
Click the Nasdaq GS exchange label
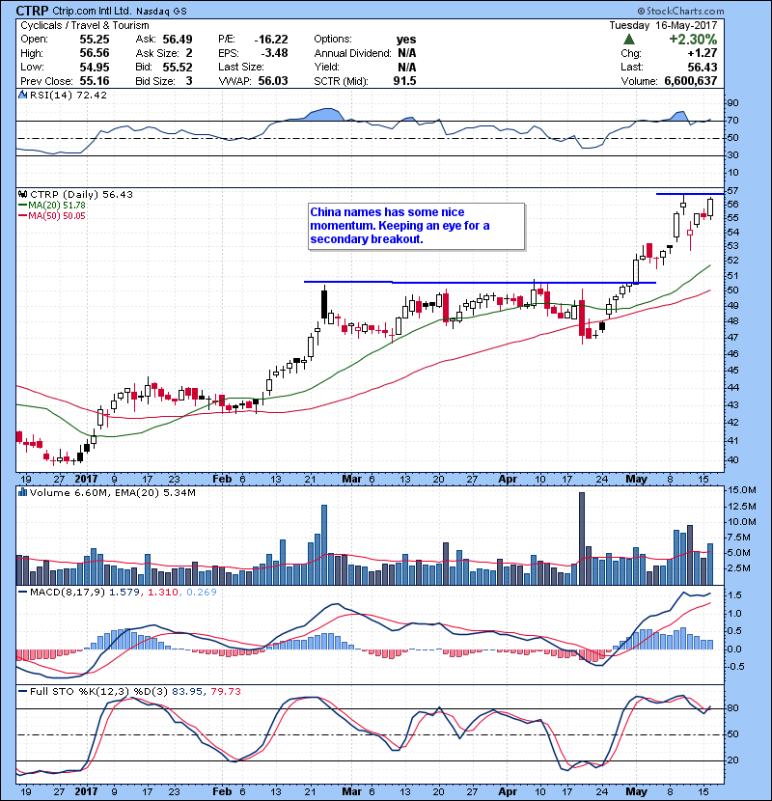161,11
